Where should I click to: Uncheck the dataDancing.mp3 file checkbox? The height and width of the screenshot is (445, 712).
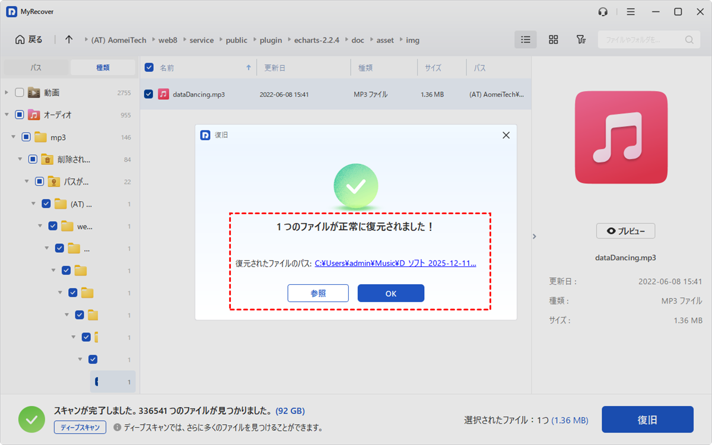tap(148, 94)
